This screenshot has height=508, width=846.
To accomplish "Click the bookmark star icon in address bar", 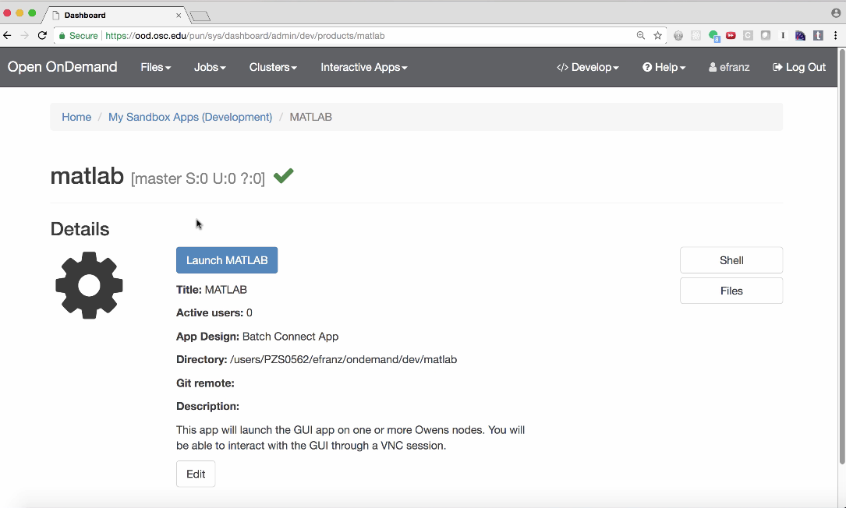I will point(657,36).
